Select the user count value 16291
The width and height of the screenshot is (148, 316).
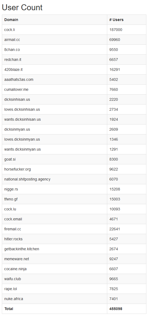[115, 70]
